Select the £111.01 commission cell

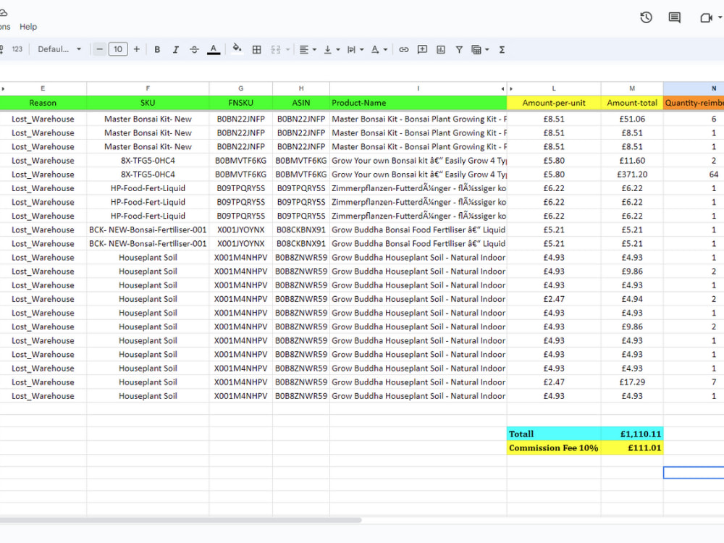pos(632,448)
